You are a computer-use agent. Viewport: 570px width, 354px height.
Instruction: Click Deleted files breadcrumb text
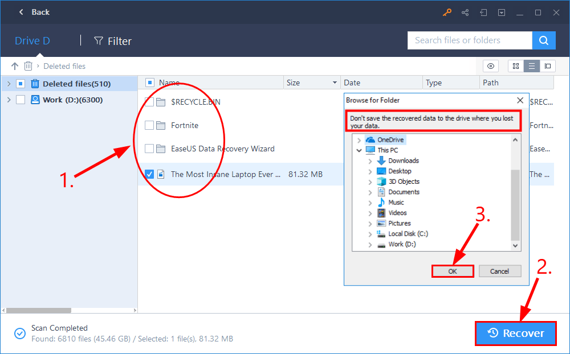(x=64, y=66)
